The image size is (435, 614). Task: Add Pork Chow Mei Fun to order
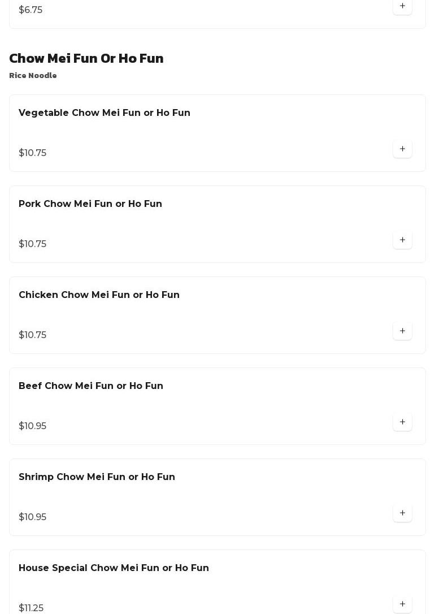point(402,240)
